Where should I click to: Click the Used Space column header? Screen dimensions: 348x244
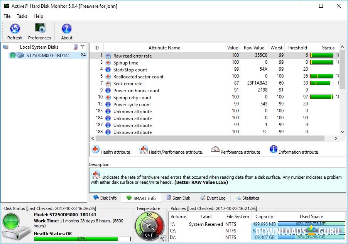tap(311, 217)
